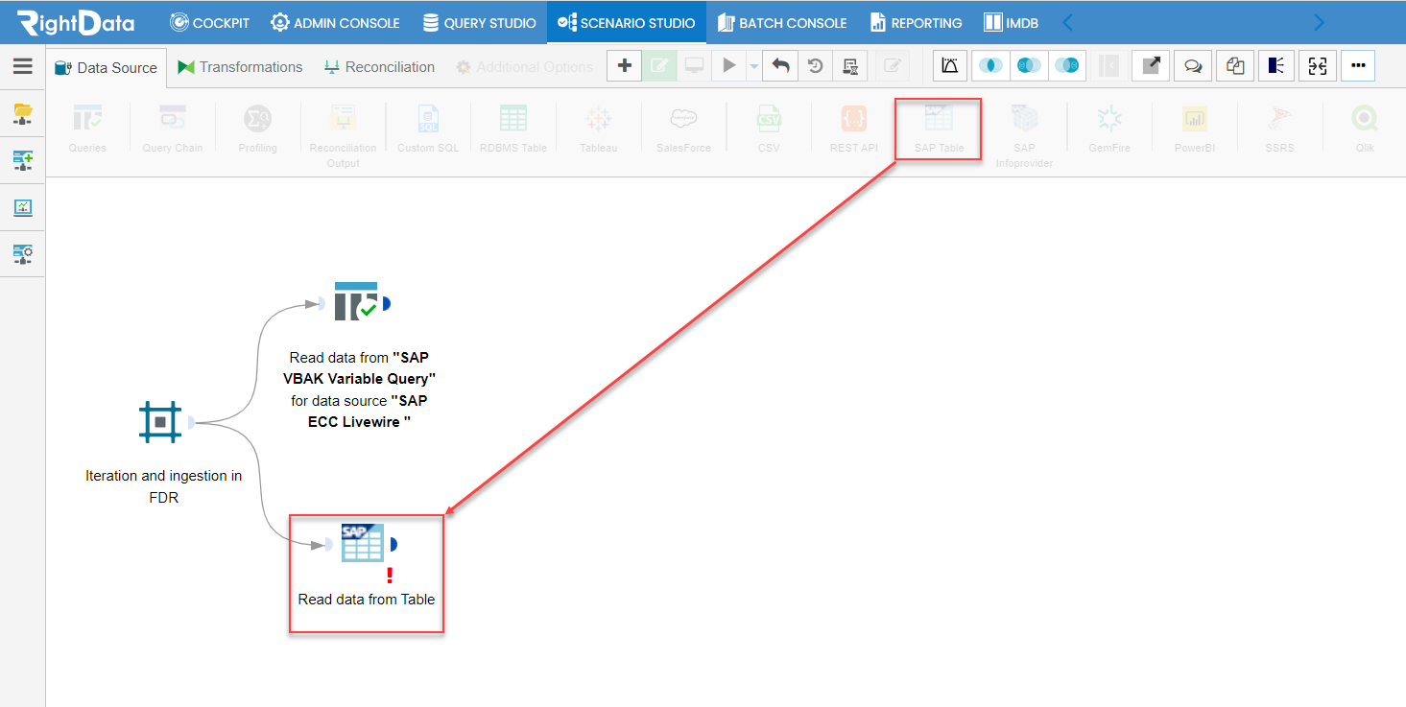Click the left chevron to scroll navigation
The width and height of the screenshot is (1406, 707).
[1067, 22]
